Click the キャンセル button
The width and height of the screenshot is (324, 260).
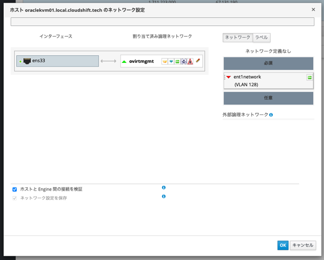pos(303,245)
